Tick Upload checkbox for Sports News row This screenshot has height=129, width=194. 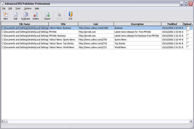pyautogui.click(x=188, y=39)
